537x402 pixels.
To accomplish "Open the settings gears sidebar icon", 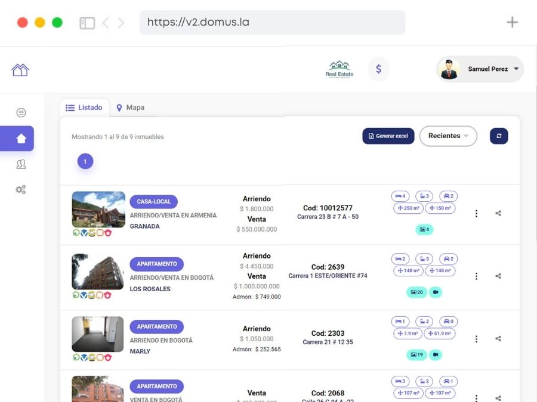I will 21,189.
